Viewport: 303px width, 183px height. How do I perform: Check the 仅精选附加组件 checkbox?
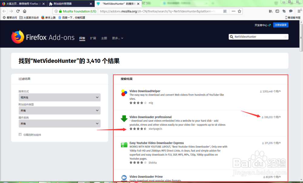tap(20, 134)
